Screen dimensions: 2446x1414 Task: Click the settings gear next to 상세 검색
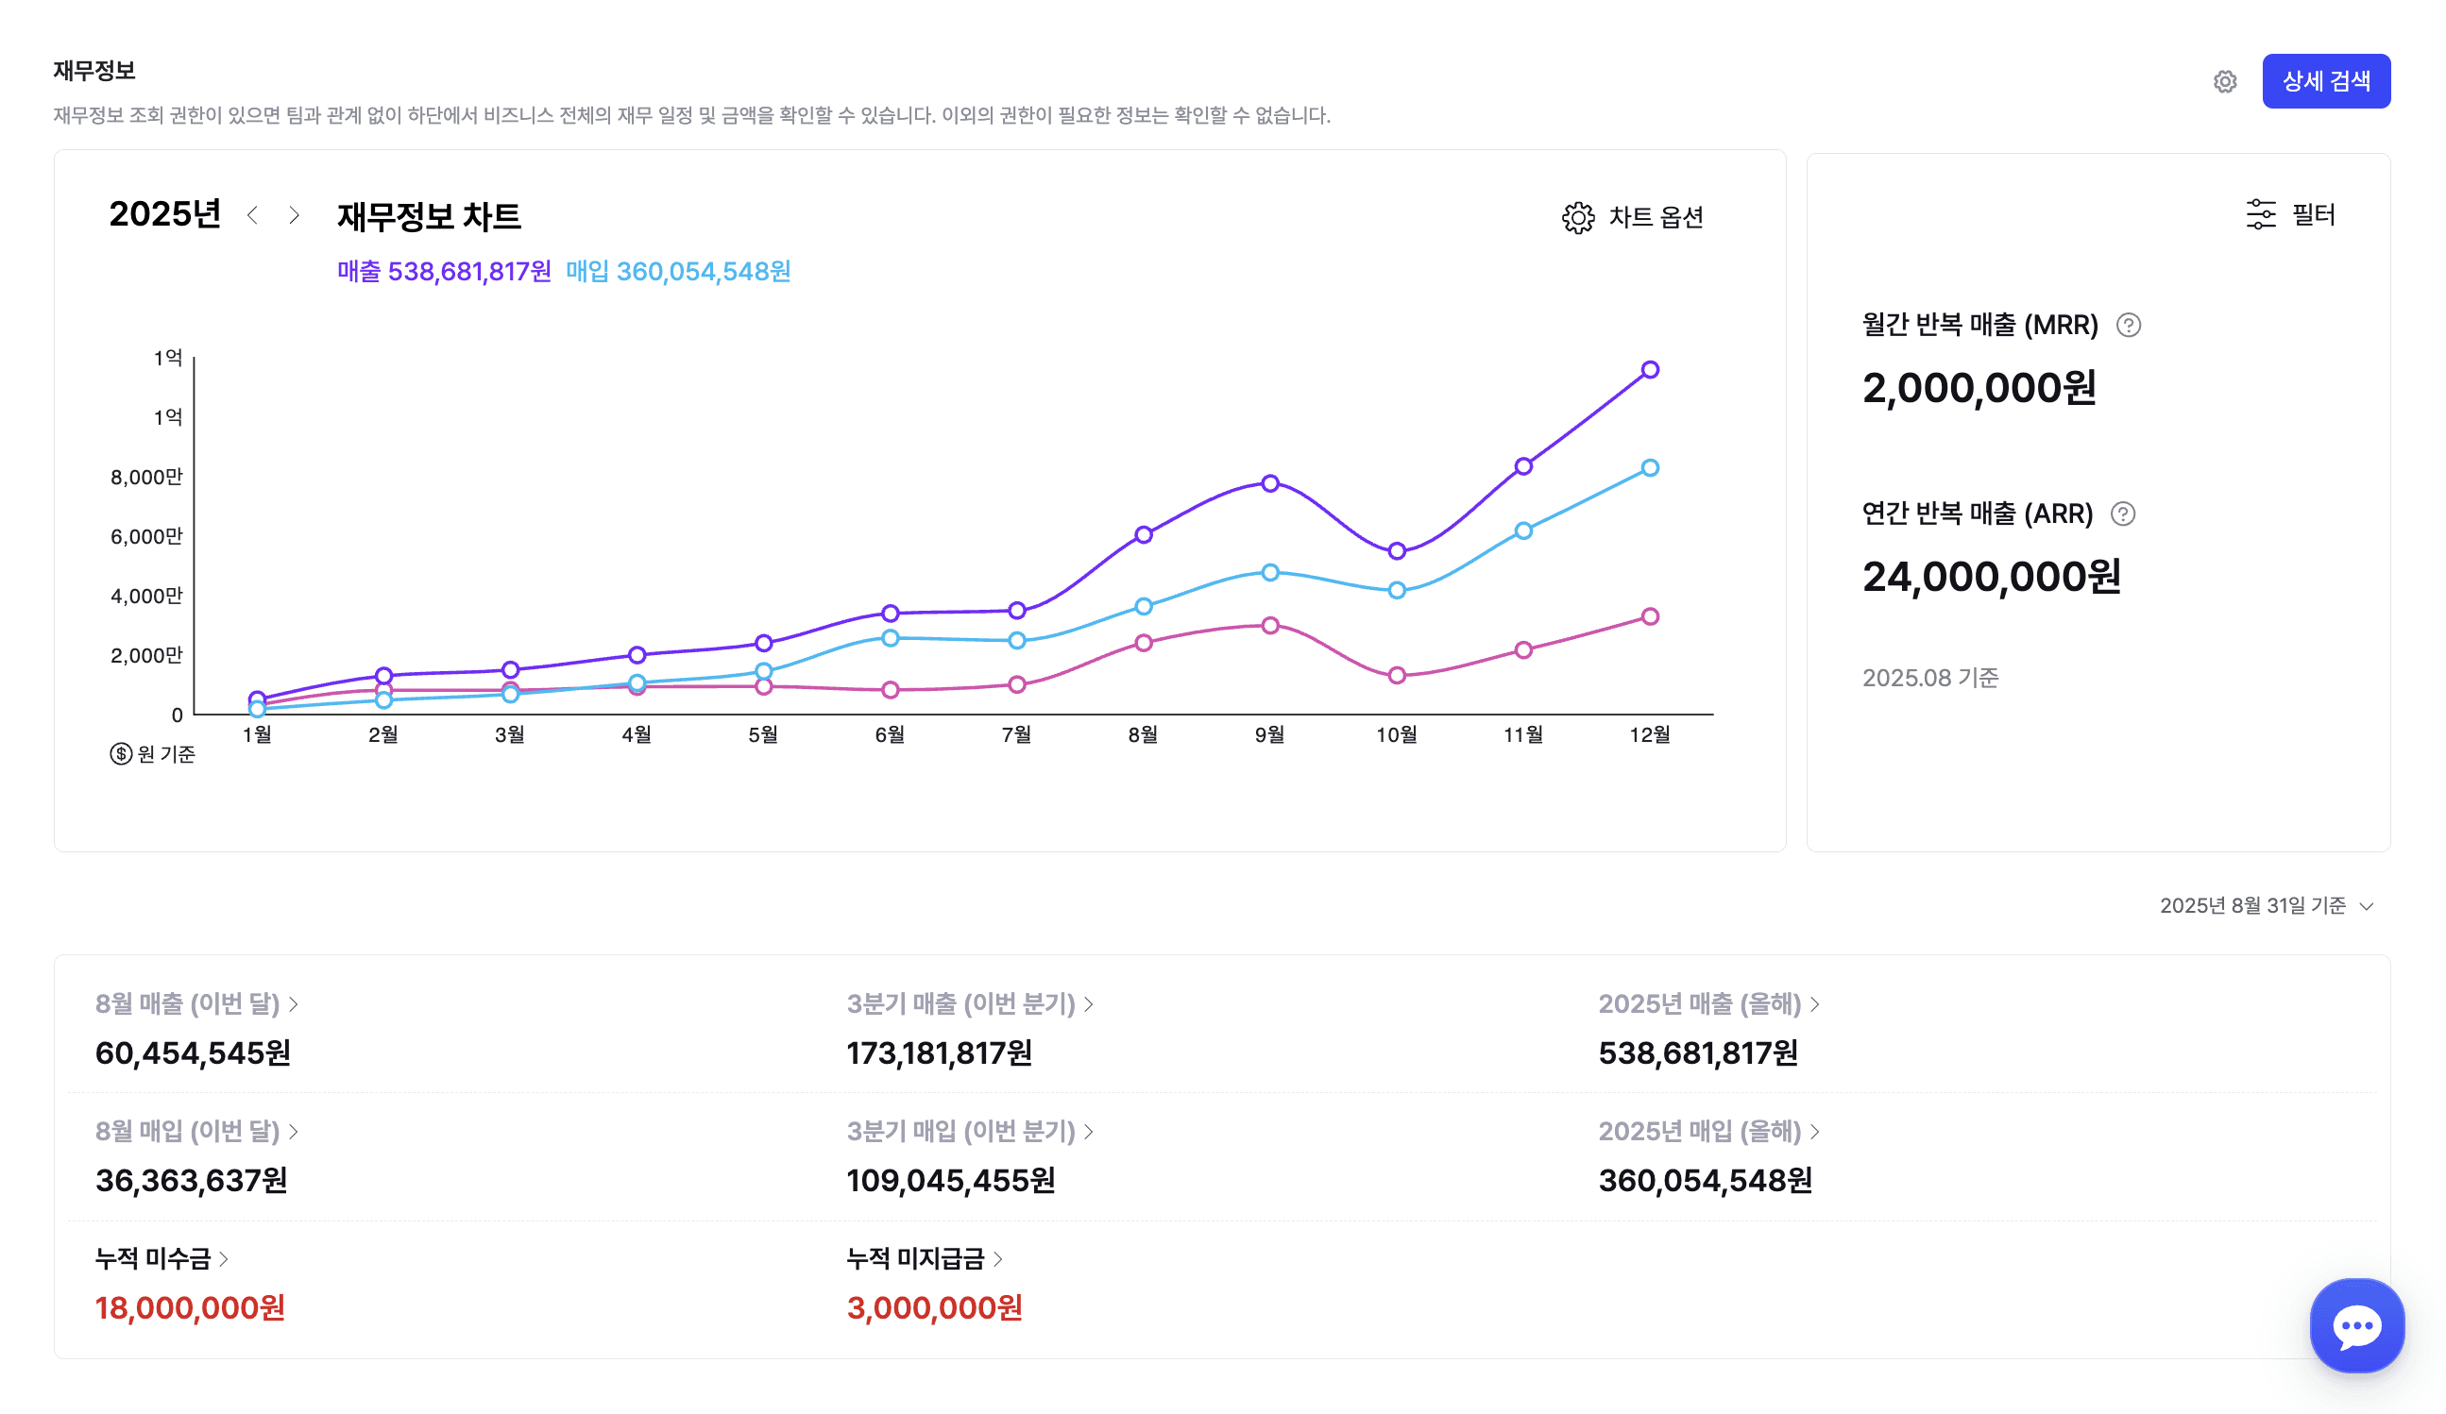pos(2224,81)
